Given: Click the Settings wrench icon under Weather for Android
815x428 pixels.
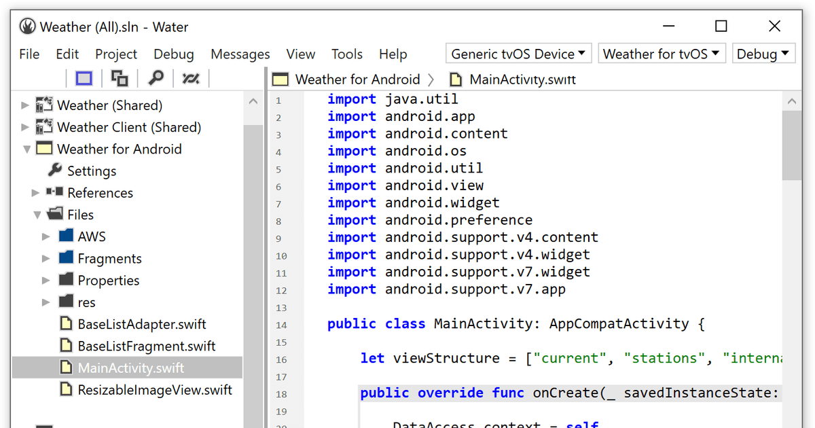Looking at the screenshot, I should pos(55,171).
